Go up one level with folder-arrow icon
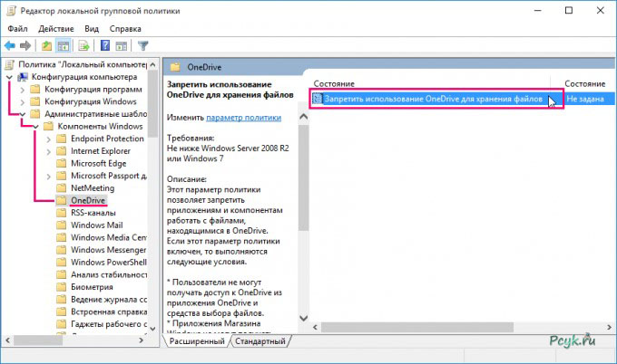The image size is (617, 364). click(47, 44)
